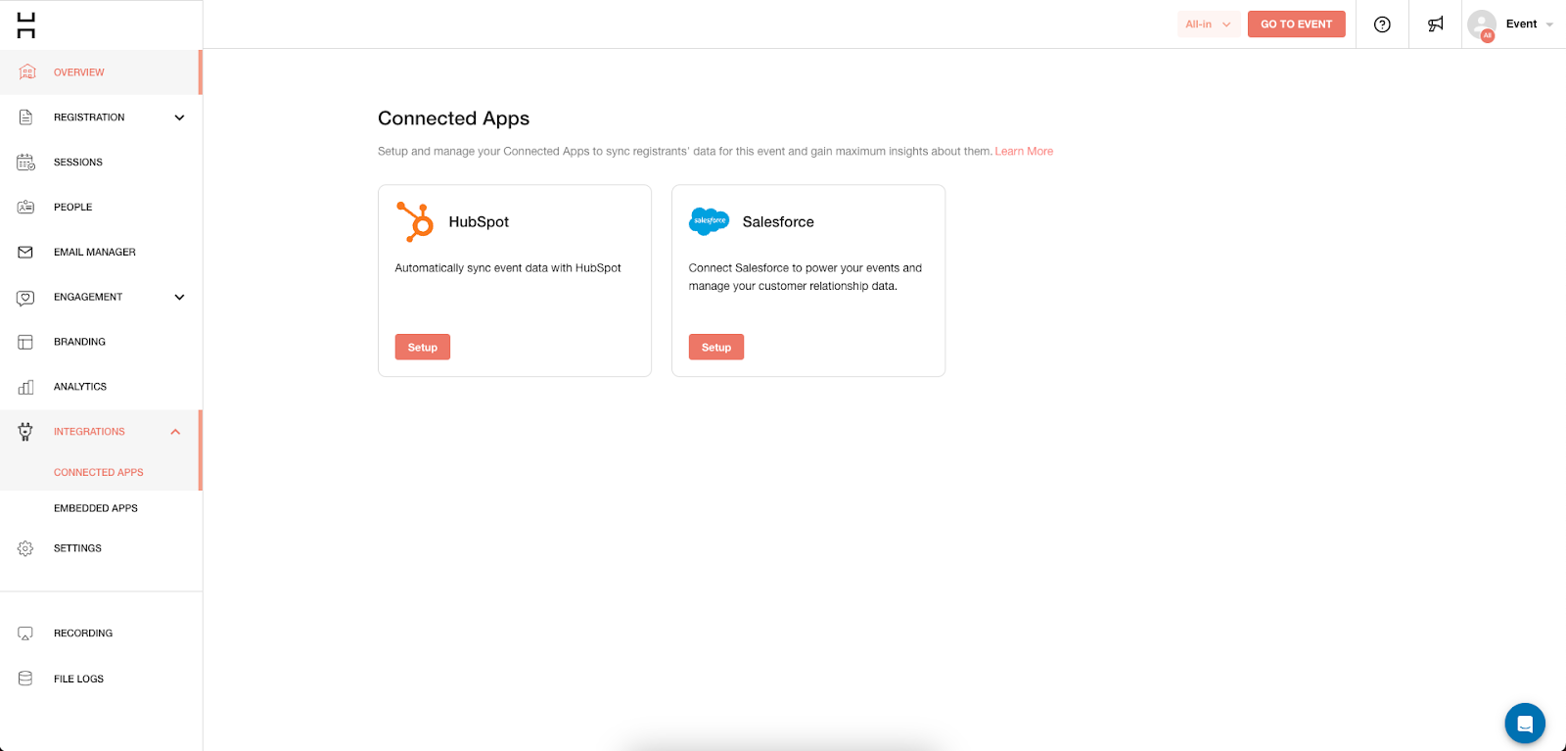Image resolution: width=1566 pixels, height=751 pixels.
Task: Click the help question mark icon
Action: [x=1382, y=24]
